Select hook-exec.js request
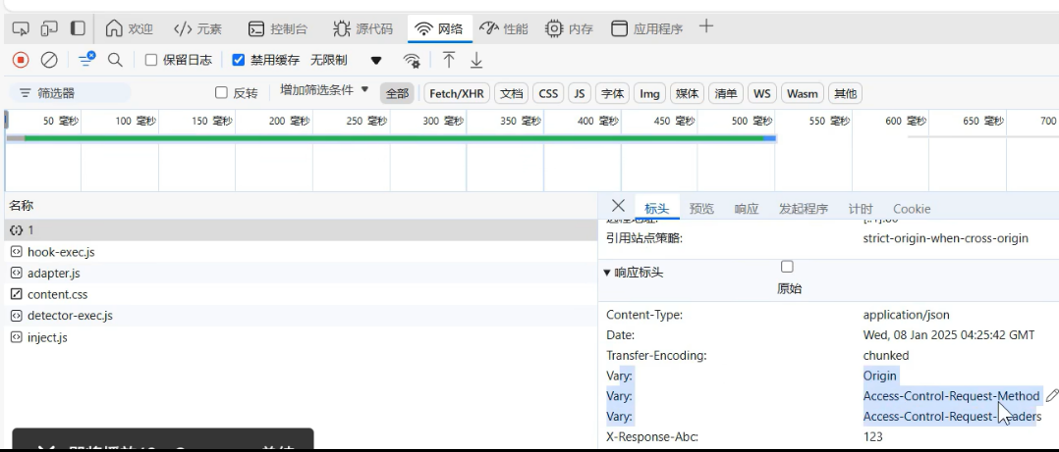 coord(301,252)
